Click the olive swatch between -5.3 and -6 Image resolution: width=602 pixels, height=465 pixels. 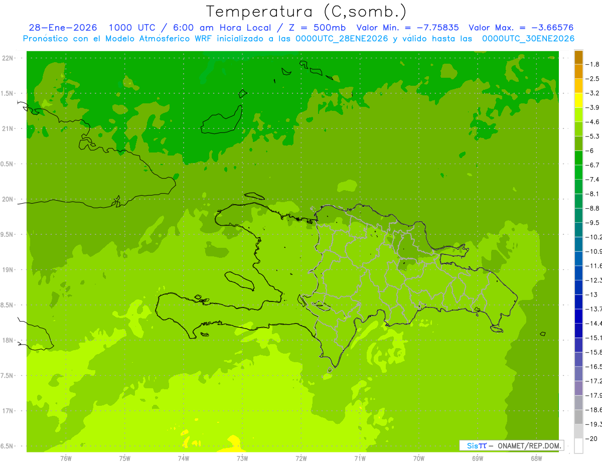click(578, 143)
